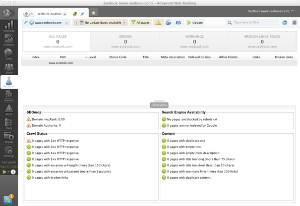
Task: Go forward with the small right arrow button
Action: click(x=32, y=14)
